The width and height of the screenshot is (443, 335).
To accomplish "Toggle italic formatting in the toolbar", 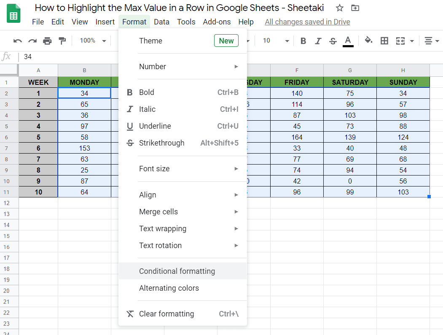I will pyautogui.click(x=318, y=41).
